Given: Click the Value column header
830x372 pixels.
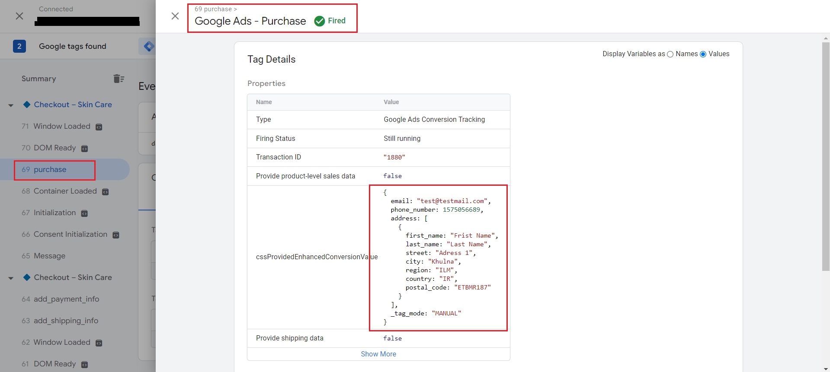Looking at the screenshot, I should [391, 102].
